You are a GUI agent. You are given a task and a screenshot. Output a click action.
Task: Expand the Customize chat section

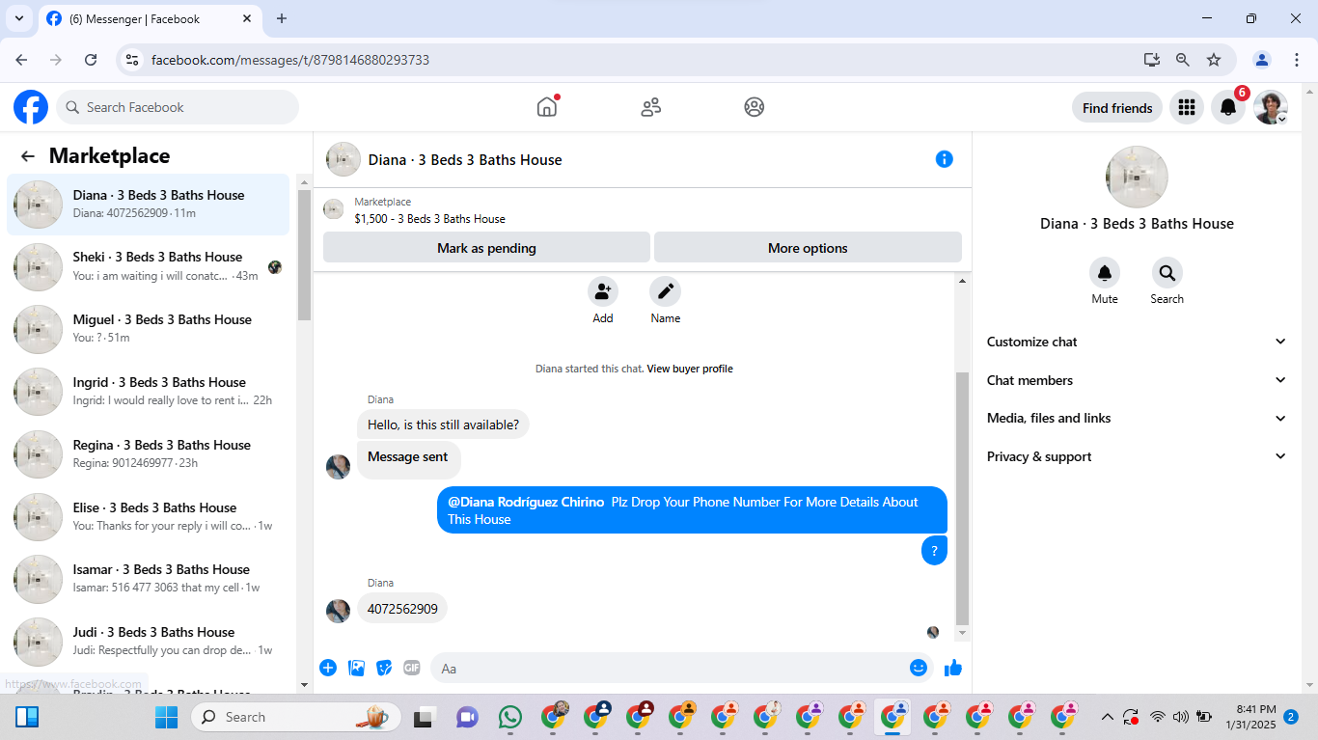point(1137,342)
